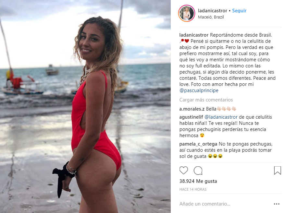This screenshot has width=285, height=213.
Task: Open the three-dots more options menu
Action: [277, 204]
